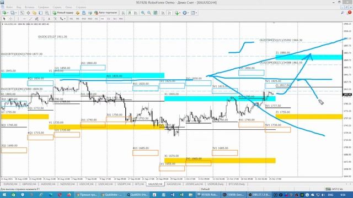Expand the Profiles dropdown arrow
This screenshot has height=198, width=353.
(x=16, y=13)
